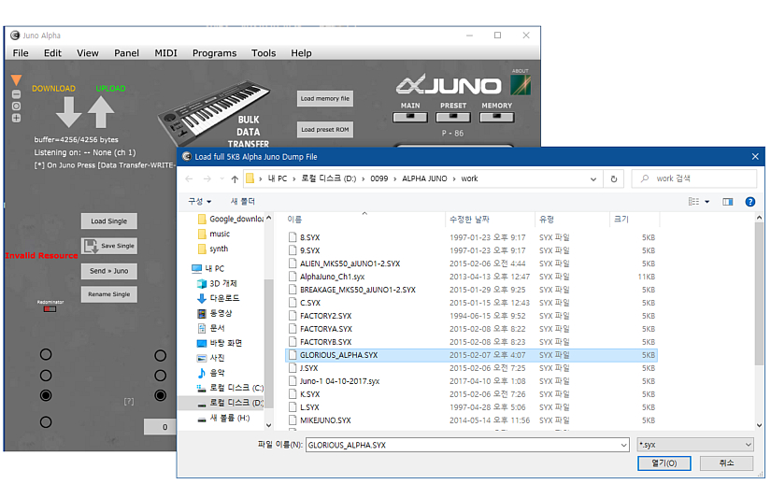Open the 사진 sidebar folder
Screen dimensions: 771x484
tap(211, 358)
